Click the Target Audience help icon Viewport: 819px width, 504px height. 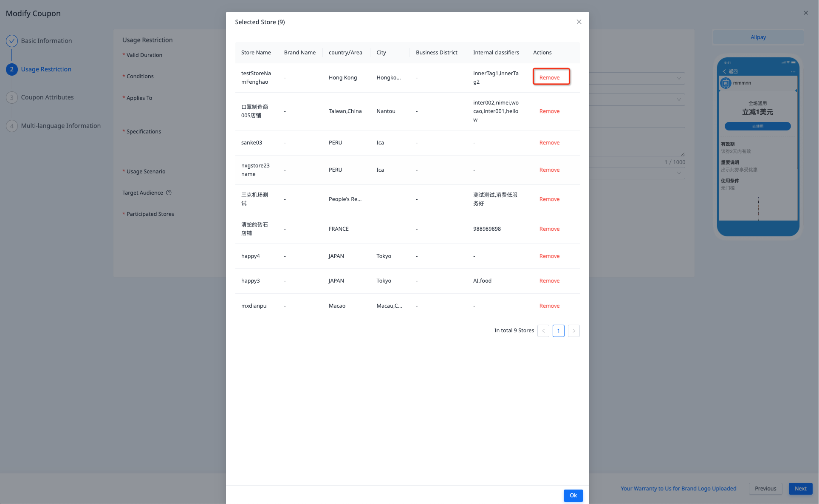click(x=169, y=193)
